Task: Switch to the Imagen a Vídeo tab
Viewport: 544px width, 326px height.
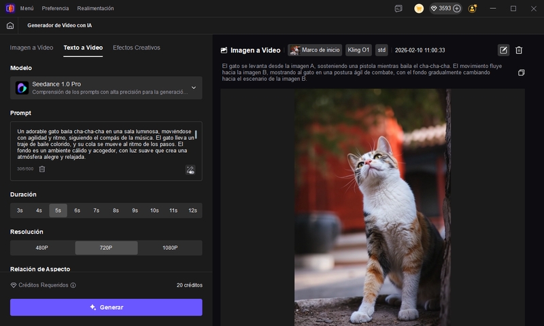Action: pos(31,48)
